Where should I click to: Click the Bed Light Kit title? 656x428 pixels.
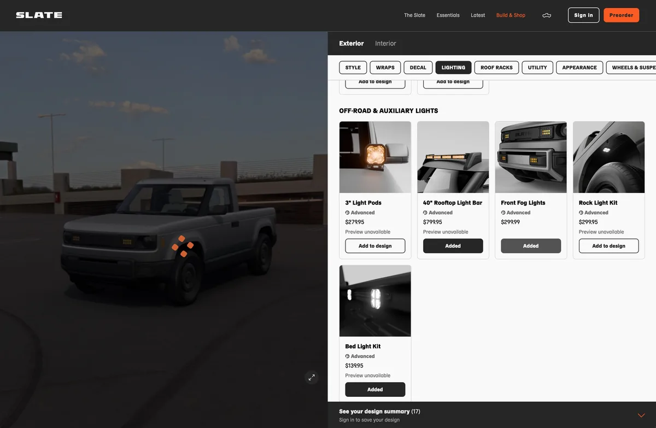pyautogui.click(x=363, y=347)
